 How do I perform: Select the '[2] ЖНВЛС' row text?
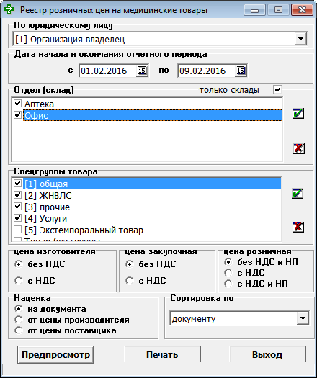(48, 195)
